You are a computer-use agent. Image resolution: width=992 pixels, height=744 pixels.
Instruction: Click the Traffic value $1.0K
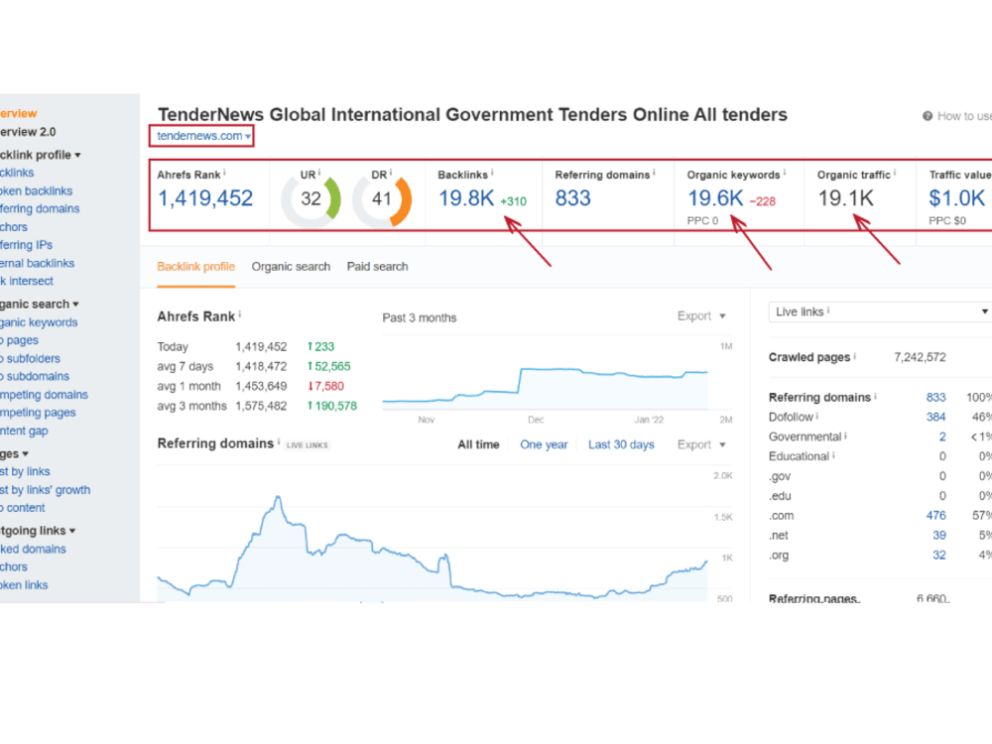pyautogui.click(x=956, y=198)
